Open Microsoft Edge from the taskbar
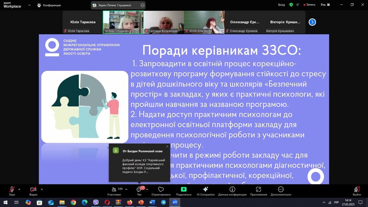This screenshot has height=207, width=368. pyautogui.click(x=85, y=202)
